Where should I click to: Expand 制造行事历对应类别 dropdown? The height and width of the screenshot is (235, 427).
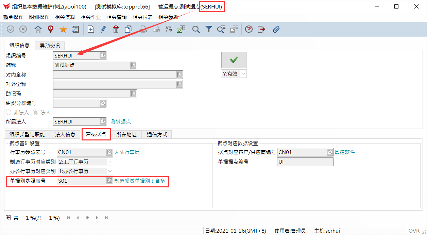click(x=110, y=162)
